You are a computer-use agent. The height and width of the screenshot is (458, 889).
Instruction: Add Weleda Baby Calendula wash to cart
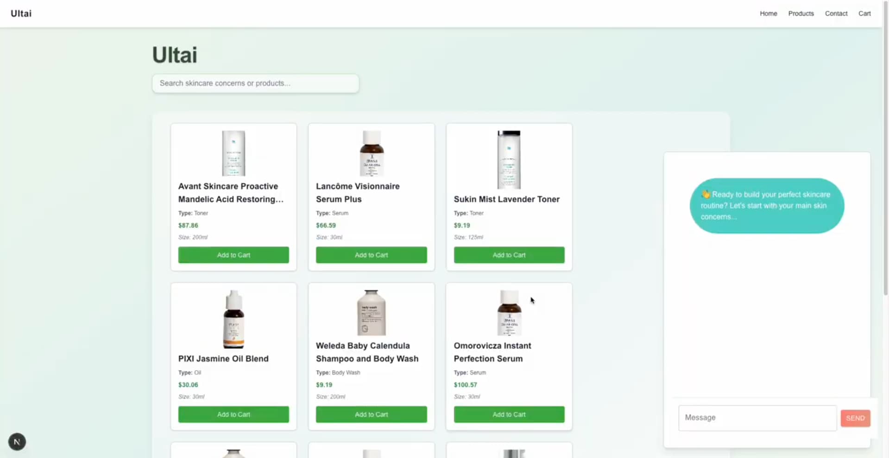pos(372,414)
